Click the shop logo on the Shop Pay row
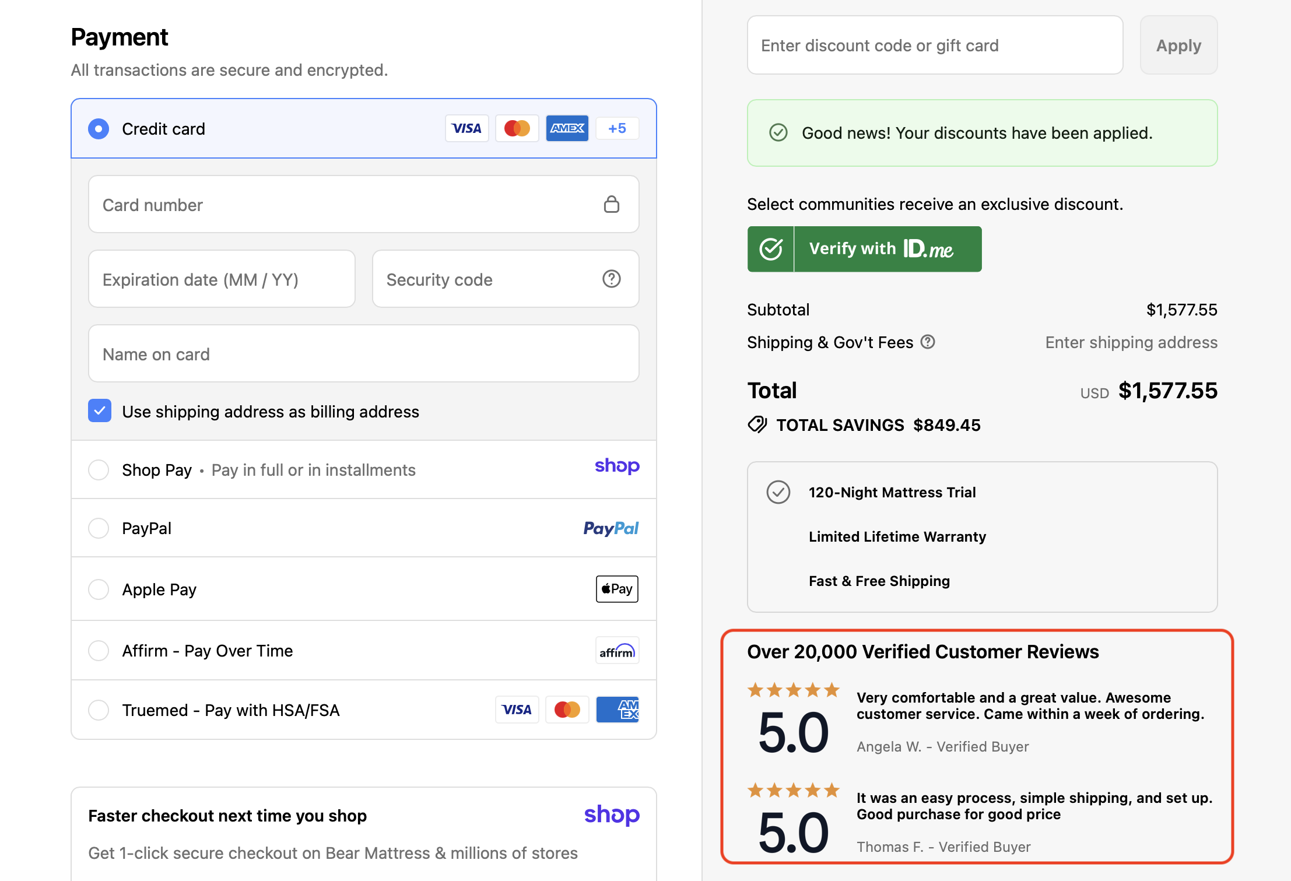This screenshot has width=1291, height=881. tap(617, 466)
